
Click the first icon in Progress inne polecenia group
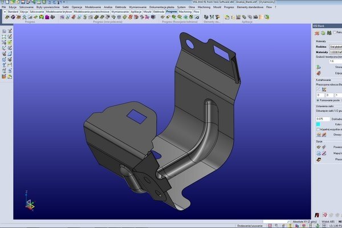[x=62, y=17]
